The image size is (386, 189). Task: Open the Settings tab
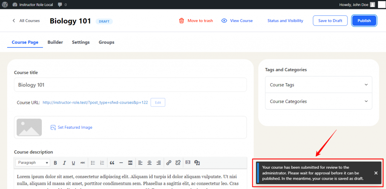click(x=81, y=42)
